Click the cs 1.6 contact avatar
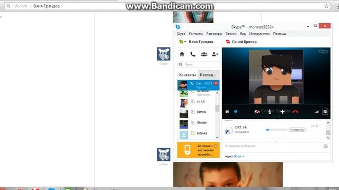 (x=184, y=103)
